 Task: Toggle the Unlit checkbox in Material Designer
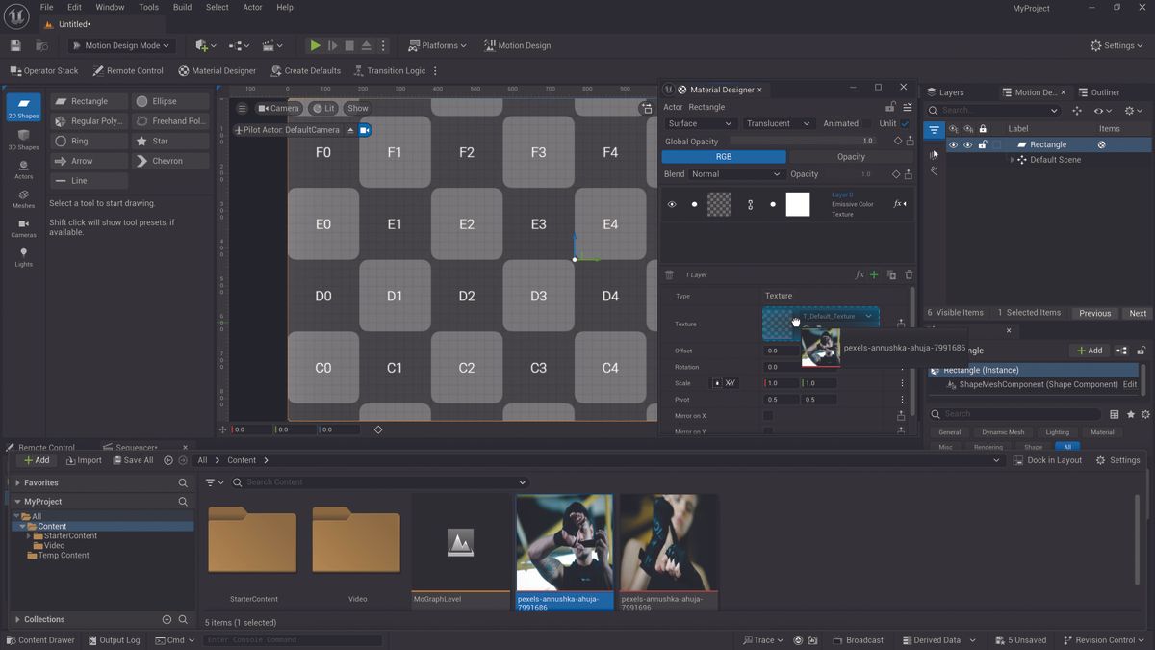pyautogui.click(x=903, y=123)
